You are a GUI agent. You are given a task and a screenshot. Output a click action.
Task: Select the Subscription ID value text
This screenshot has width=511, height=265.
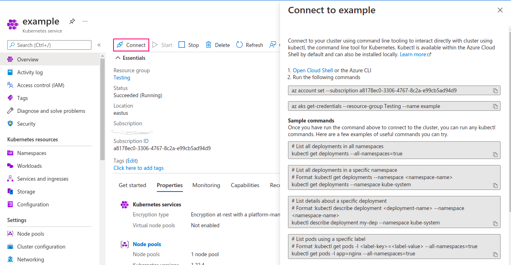pyautogui.click(x=162, y=148)
